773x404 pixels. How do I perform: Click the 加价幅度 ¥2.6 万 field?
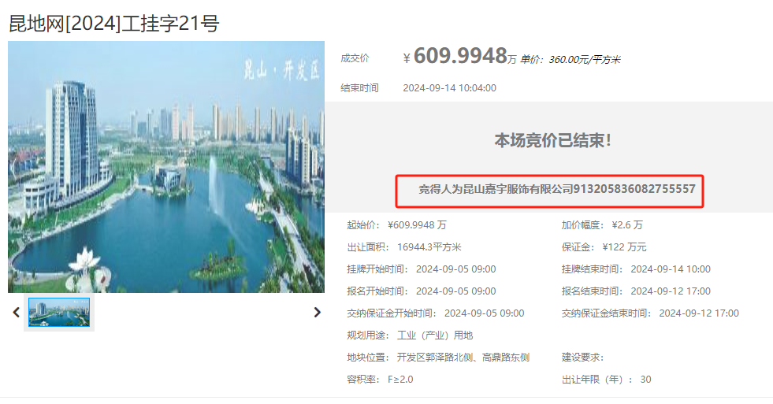[602, 225]
